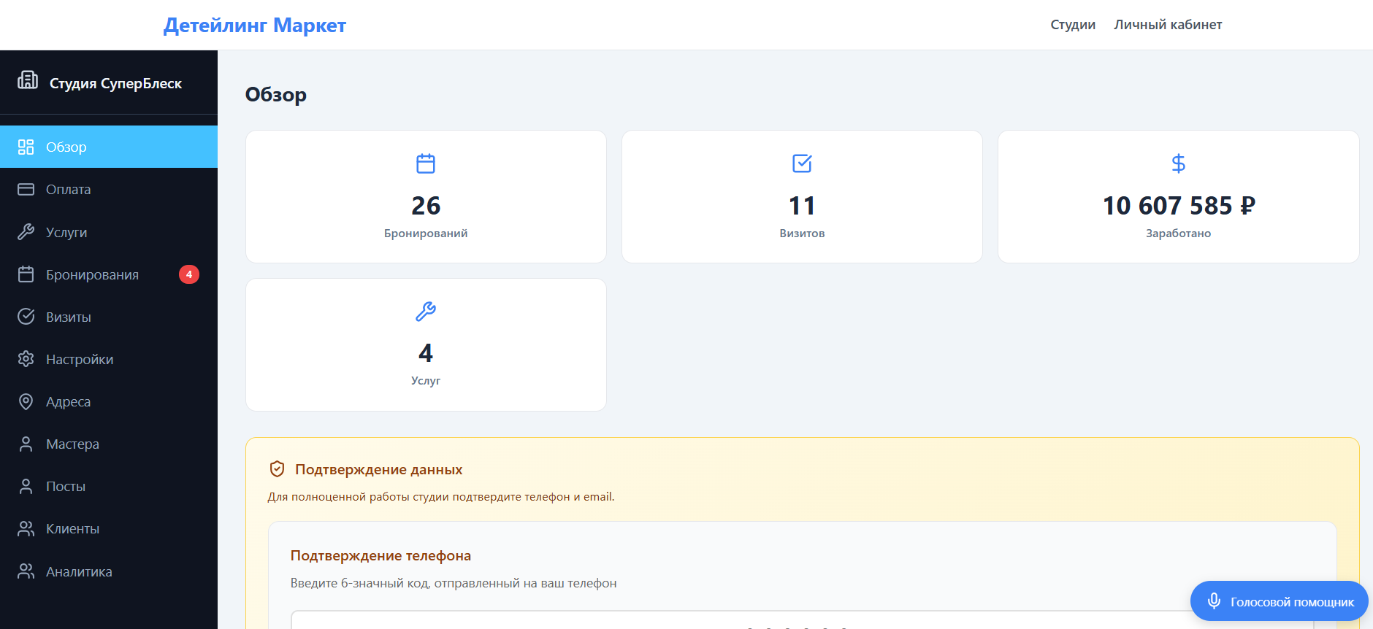Click the 11 Визитов stat card

pyautogui.click(x=802, y=196)
